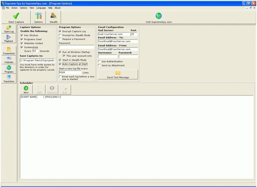
Task: Create a New scheduler event
Action: coord(26,89)
